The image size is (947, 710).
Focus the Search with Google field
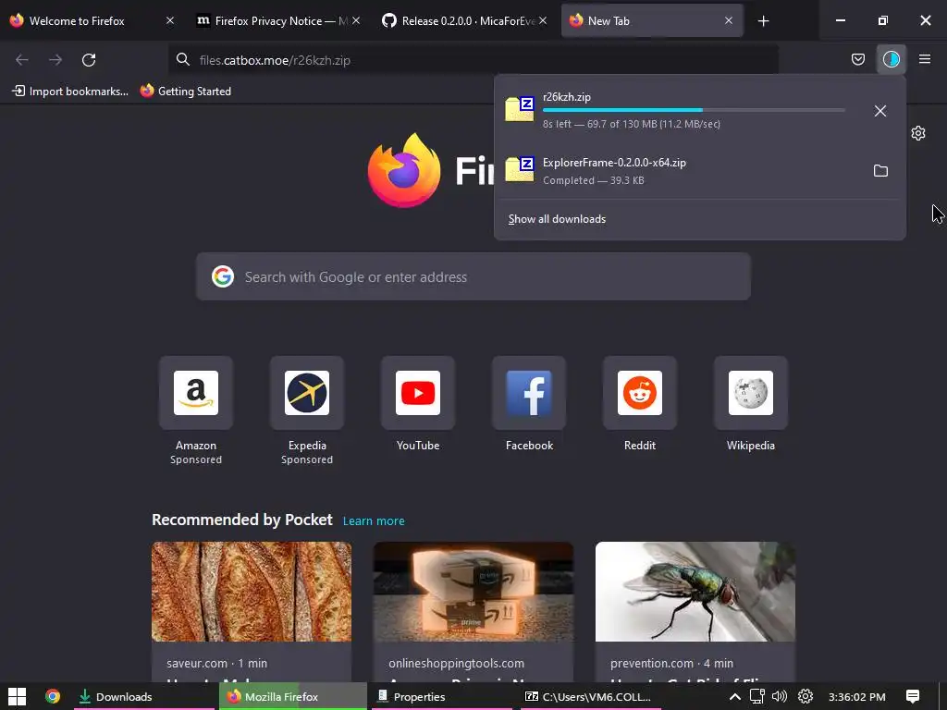pyautogui.click(x=473, y=276)
